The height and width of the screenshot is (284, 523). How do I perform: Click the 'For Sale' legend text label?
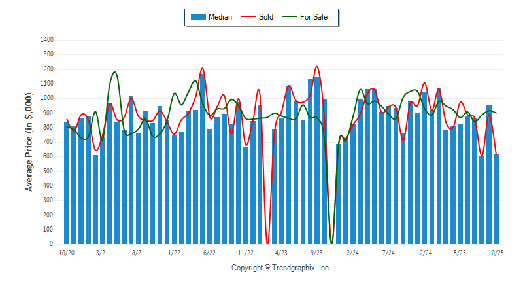pyautogui.click(x=314, y=17)
